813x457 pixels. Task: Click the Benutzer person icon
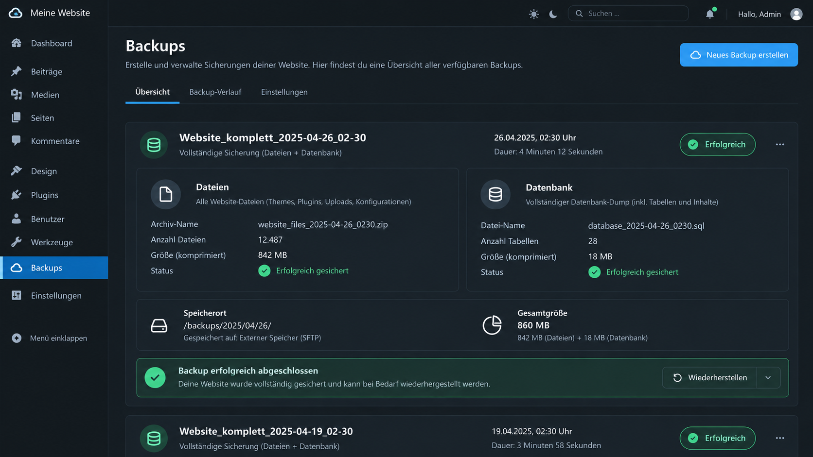[x=17, y=219]
